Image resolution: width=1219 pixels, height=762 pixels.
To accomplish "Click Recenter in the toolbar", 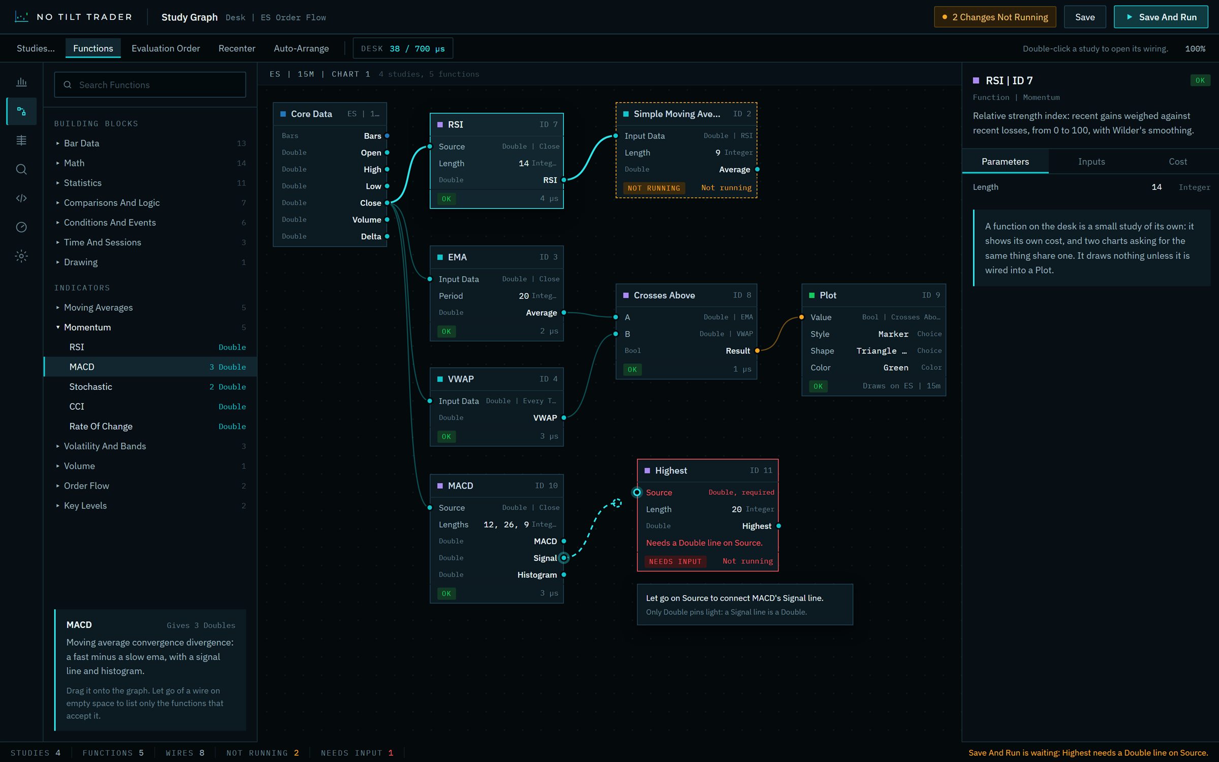I will click(237, 48).
